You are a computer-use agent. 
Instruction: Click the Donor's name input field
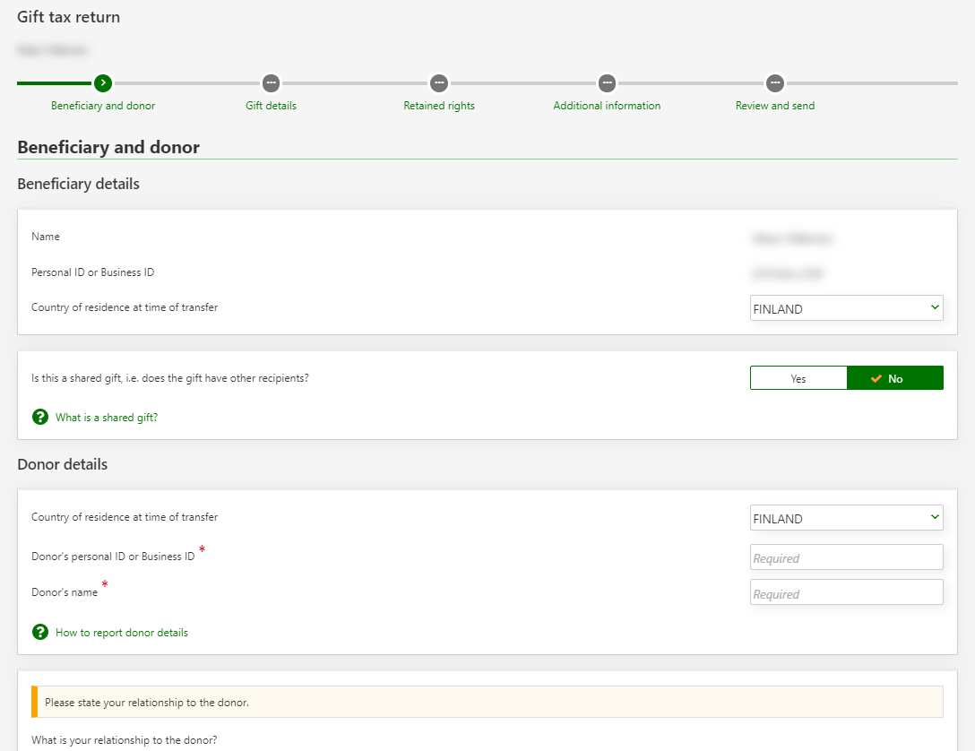pyautogui.click(x=846, y=592)
